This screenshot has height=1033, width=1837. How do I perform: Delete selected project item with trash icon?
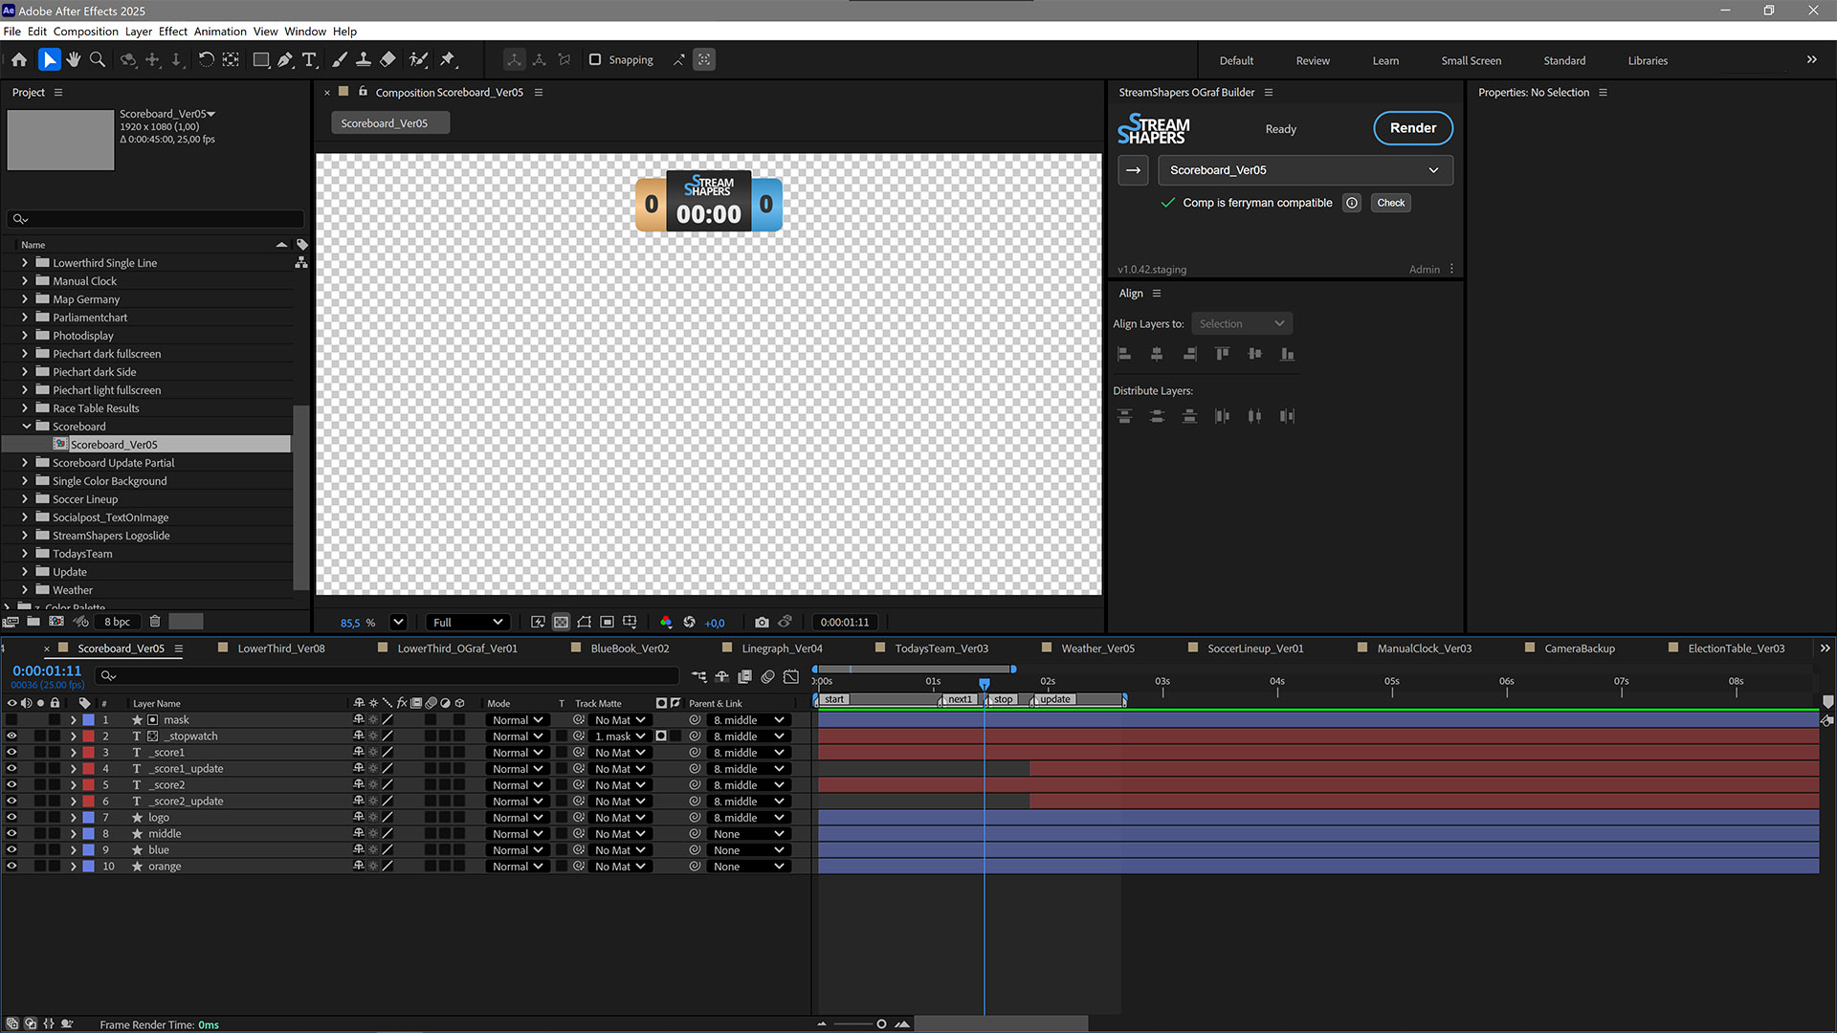pyautogui.click(x=155, y=621)
